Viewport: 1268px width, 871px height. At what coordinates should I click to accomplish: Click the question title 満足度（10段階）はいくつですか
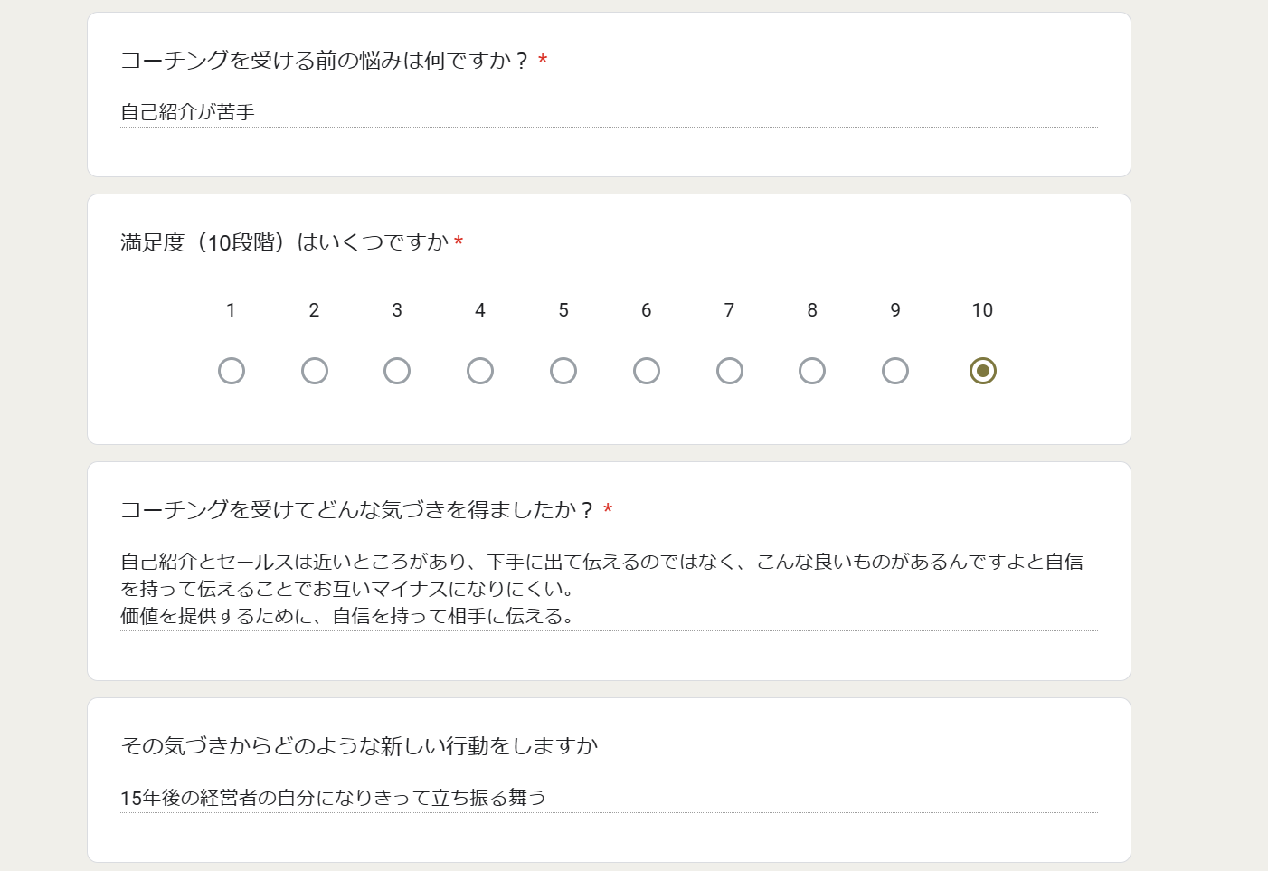point(285,242)
